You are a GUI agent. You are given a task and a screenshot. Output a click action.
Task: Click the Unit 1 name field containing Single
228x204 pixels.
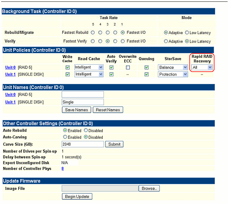pos(83,102)
